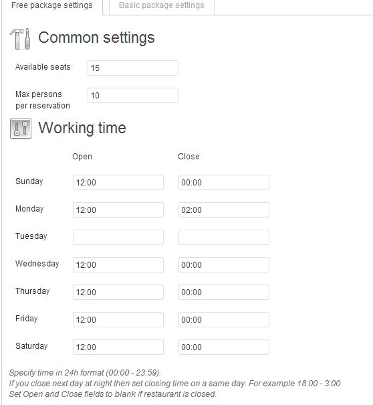Edit Thursday close time field
Image resolution: width=373 pixels, height=405 pixels.
pyautogui.click(x=224, y=292)
